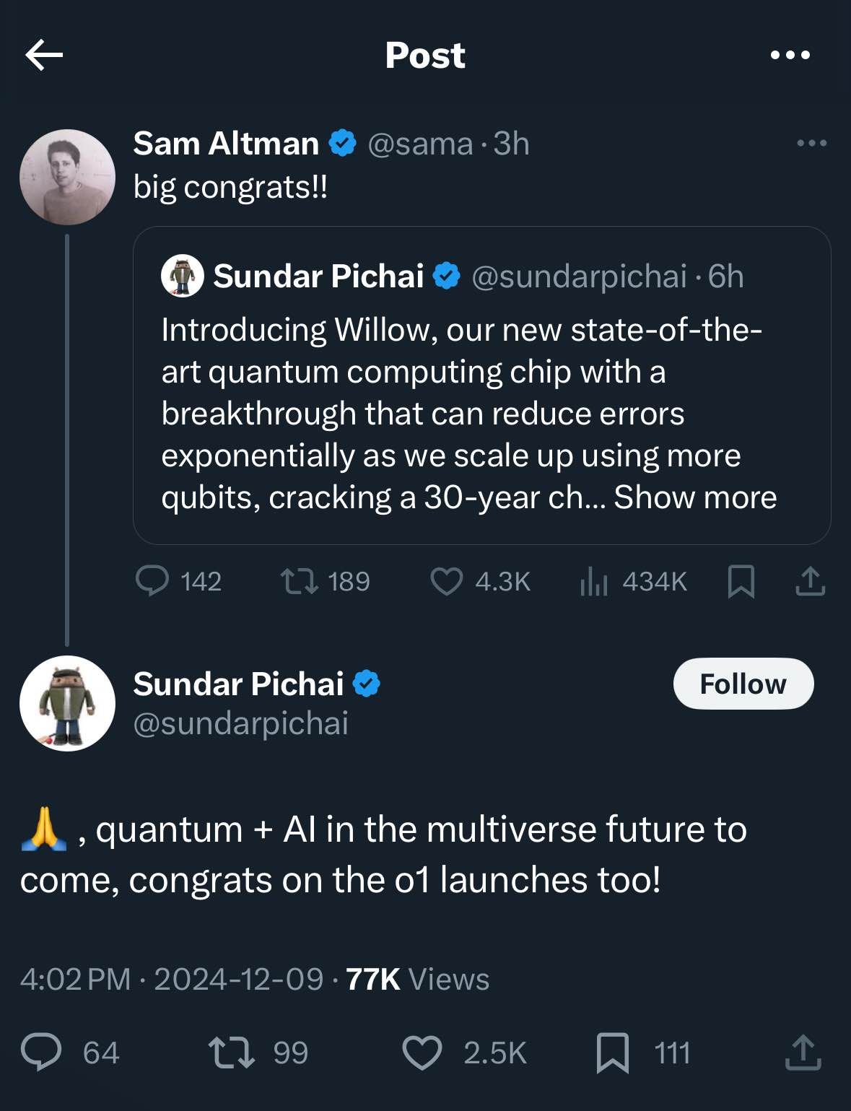Share Sam Altman's post
This screenshot has height=1111, width=851.
click(x=810, y=581)
